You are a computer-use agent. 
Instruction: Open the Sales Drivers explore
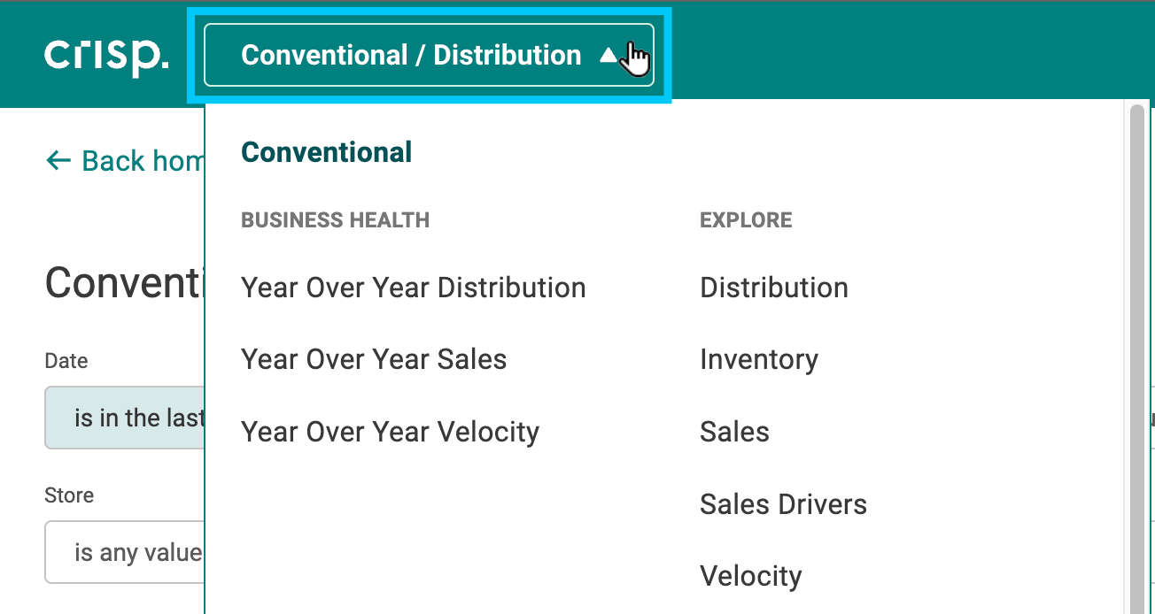783,503
